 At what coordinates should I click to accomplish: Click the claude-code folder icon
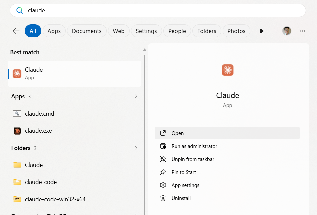click(x=17, y=182)
